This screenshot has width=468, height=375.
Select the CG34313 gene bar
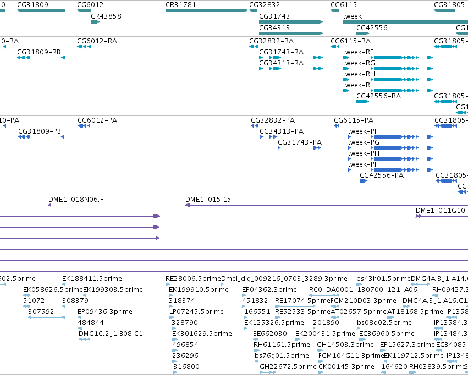tap(291, 34)
